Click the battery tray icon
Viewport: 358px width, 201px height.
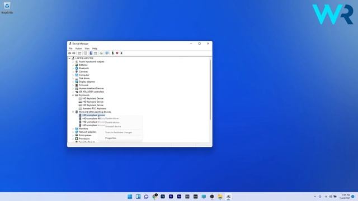coord(335,197)
